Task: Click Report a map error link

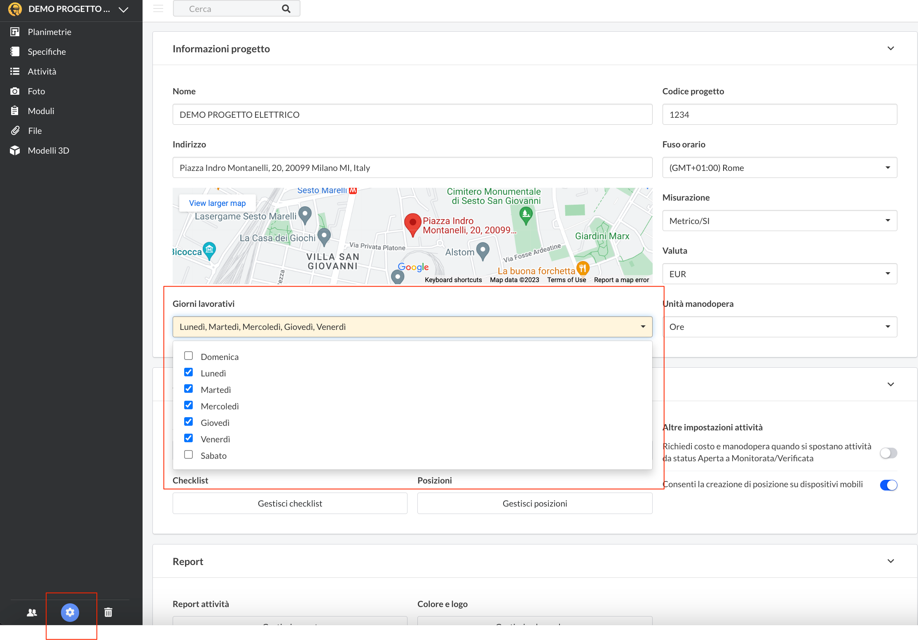Action: 621,280
